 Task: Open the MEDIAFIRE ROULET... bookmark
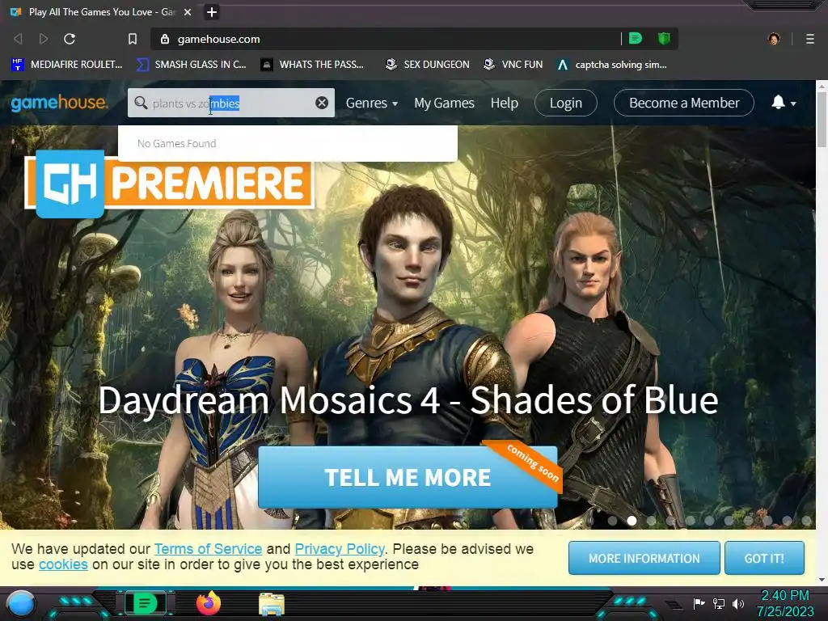pyautogui.click(x=67, y=65)
